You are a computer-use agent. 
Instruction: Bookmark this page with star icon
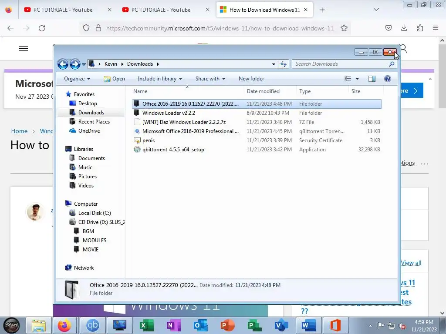(344, 28)
